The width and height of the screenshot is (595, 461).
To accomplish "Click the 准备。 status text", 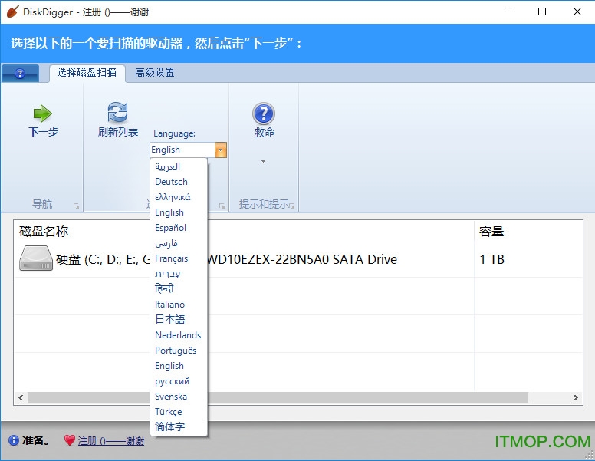I will tap(35, 440).
